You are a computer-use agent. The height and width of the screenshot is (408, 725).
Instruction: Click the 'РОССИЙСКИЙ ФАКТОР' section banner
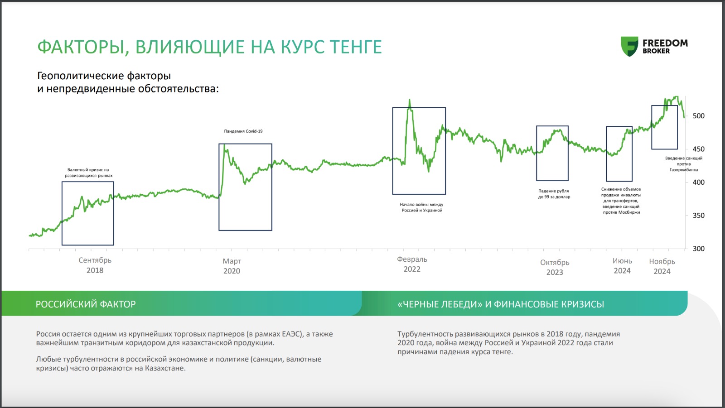pos(86,304)
